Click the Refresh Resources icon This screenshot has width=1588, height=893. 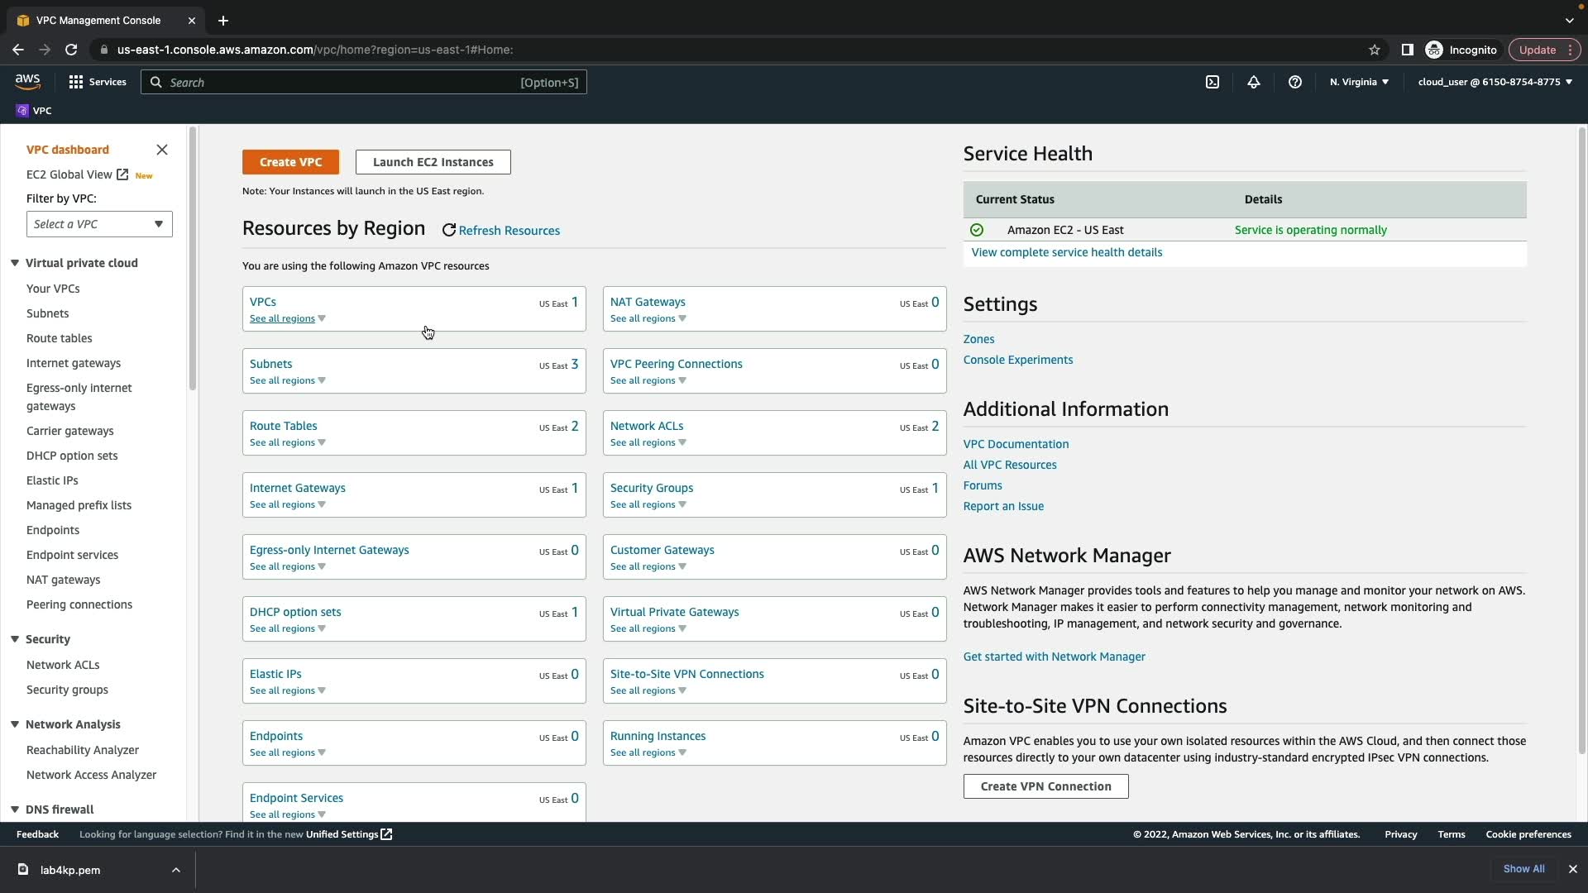[448, 231]
